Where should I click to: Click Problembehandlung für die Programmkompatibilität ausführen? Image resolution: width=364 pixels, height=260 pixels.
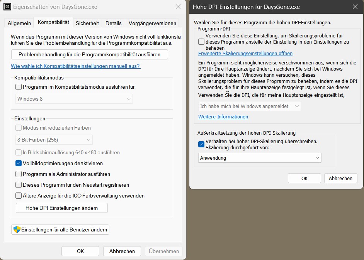point(89,54)
